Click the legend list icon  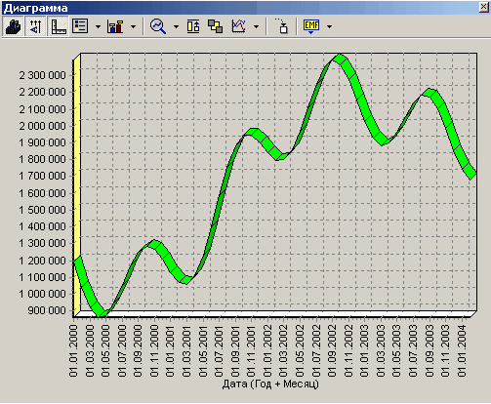80,26
